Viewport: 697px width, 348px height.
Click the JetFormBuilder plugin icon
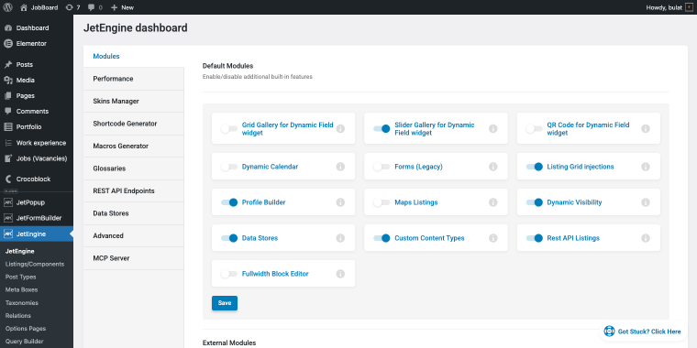click(8, 218)
